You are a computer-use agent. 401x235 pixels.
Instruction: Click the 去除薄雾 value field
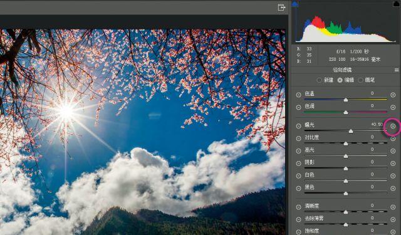tap(372, 218)
